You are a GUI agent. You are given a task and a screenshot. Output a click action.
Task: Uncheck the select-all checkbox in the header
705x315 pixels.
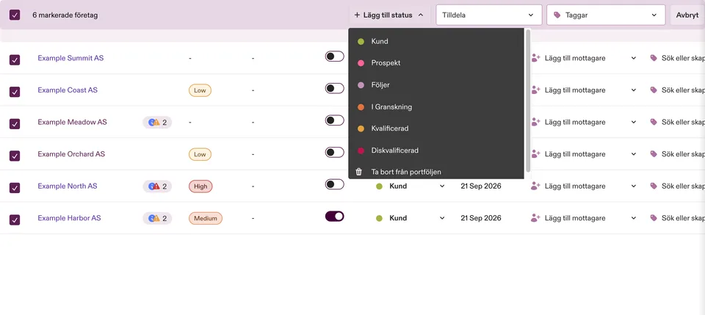(15, 15)
